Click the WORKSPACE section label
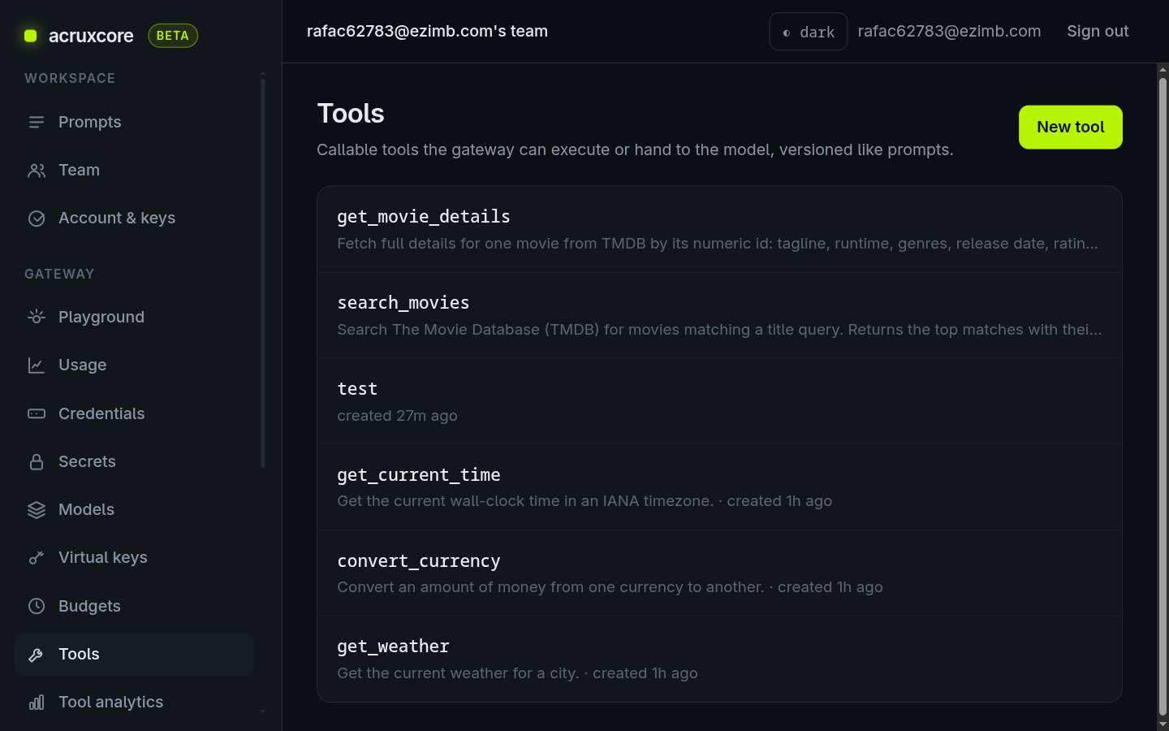This screenshot has height=731, width=1169. coord(70,78)
